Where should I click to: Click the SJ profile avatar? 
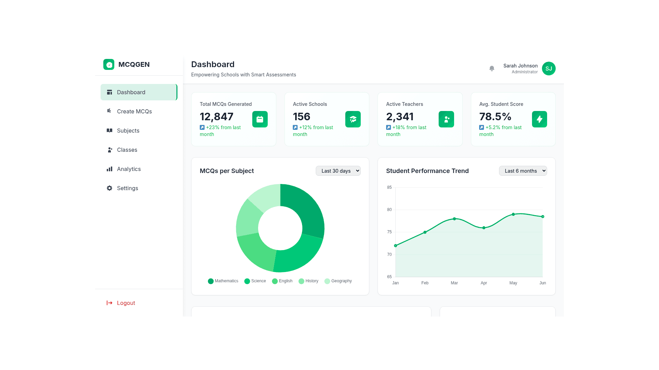[x=548, y=68]
